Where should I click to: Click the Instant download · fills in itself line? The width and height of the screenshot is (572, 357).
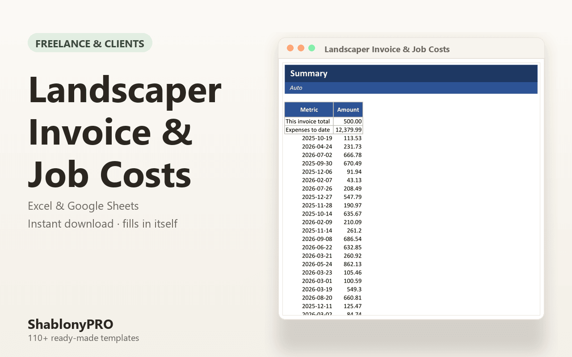tap(103, 224)
